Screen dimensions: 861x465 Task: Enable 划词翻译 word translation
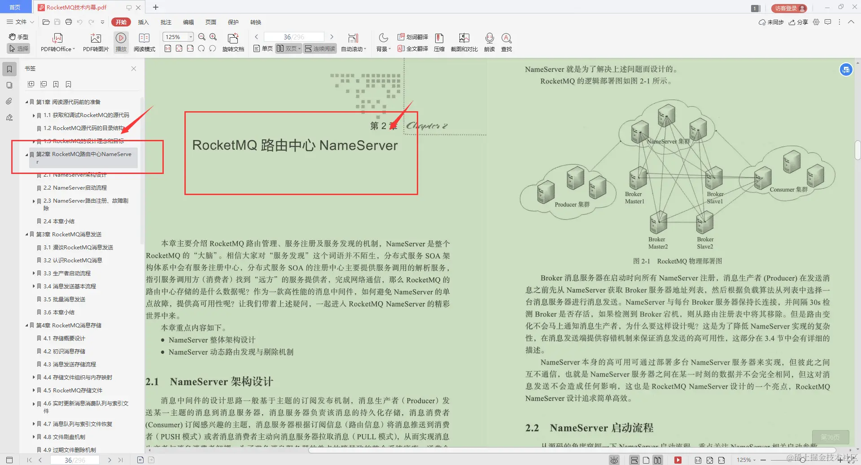click(413, 37)
